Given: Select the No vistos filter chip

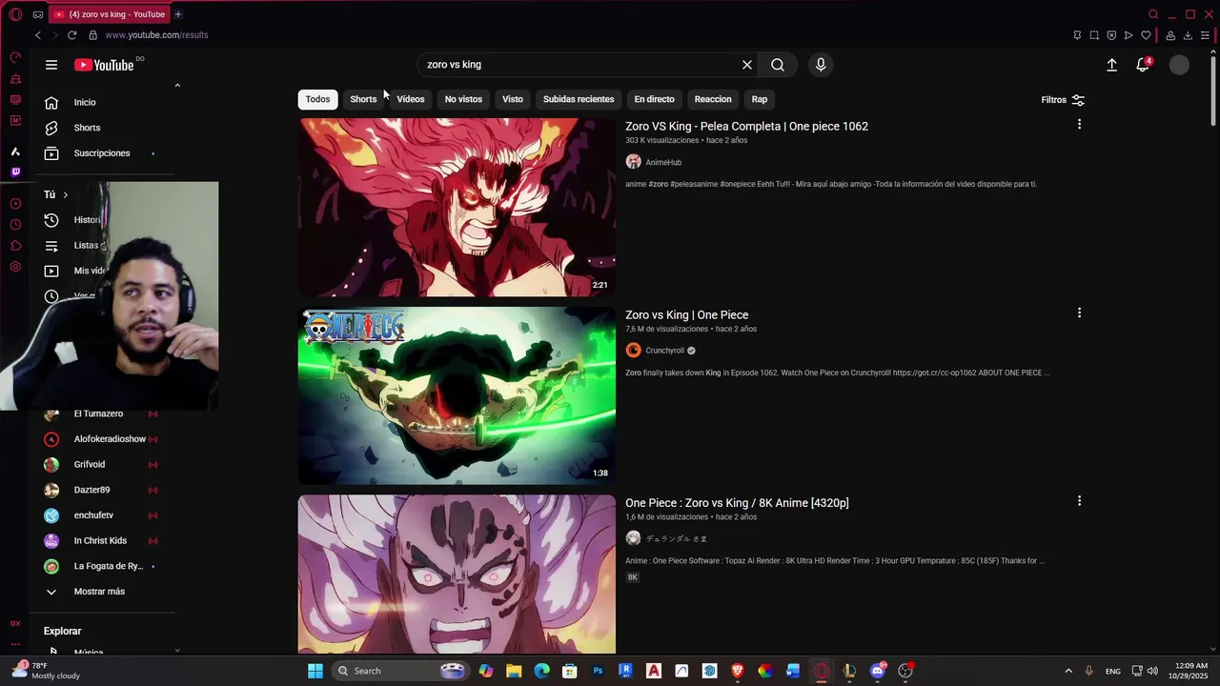Looking at the screenshot, I should click(463, 99).
